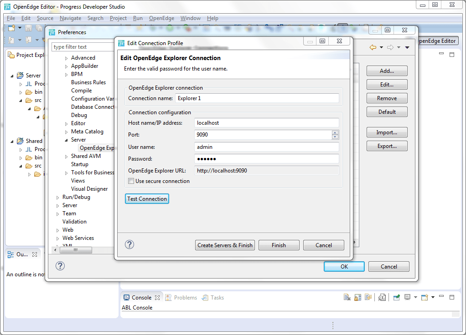Open the Preferences page view menu arrow
Viewport: 466px width, 335px height.
(407, 47)
